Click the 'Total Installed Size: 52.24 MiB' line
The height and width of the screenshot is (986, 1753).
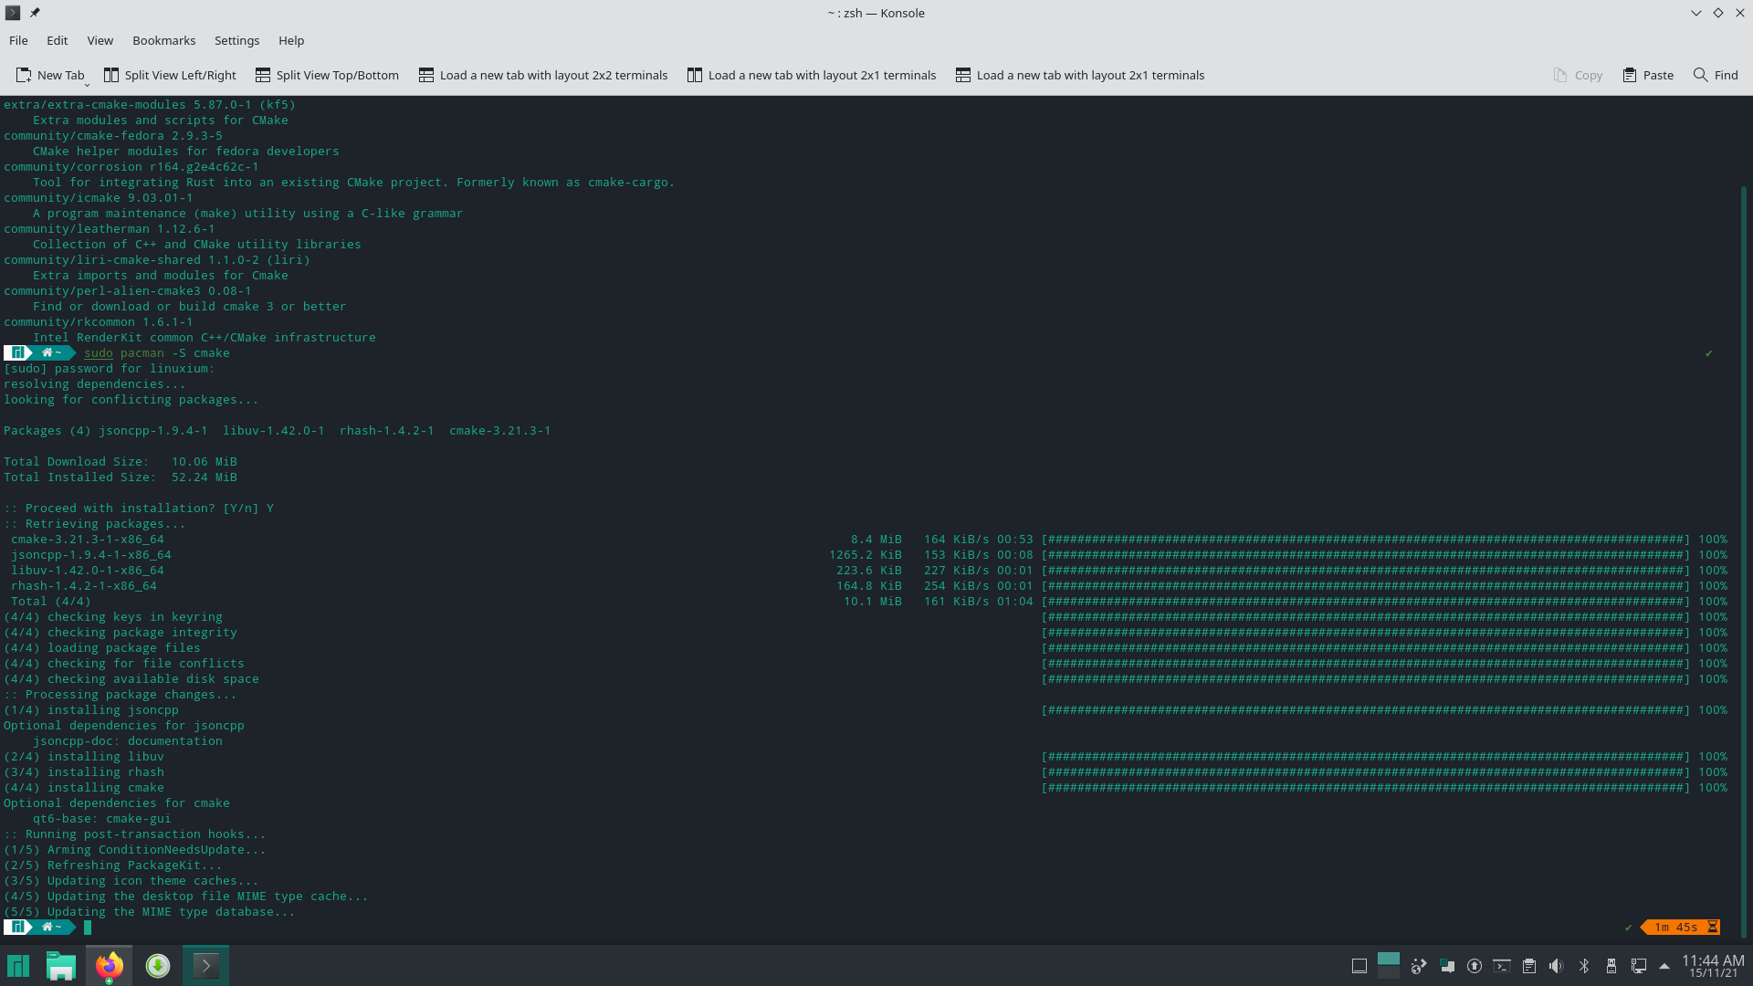point(121,477)
